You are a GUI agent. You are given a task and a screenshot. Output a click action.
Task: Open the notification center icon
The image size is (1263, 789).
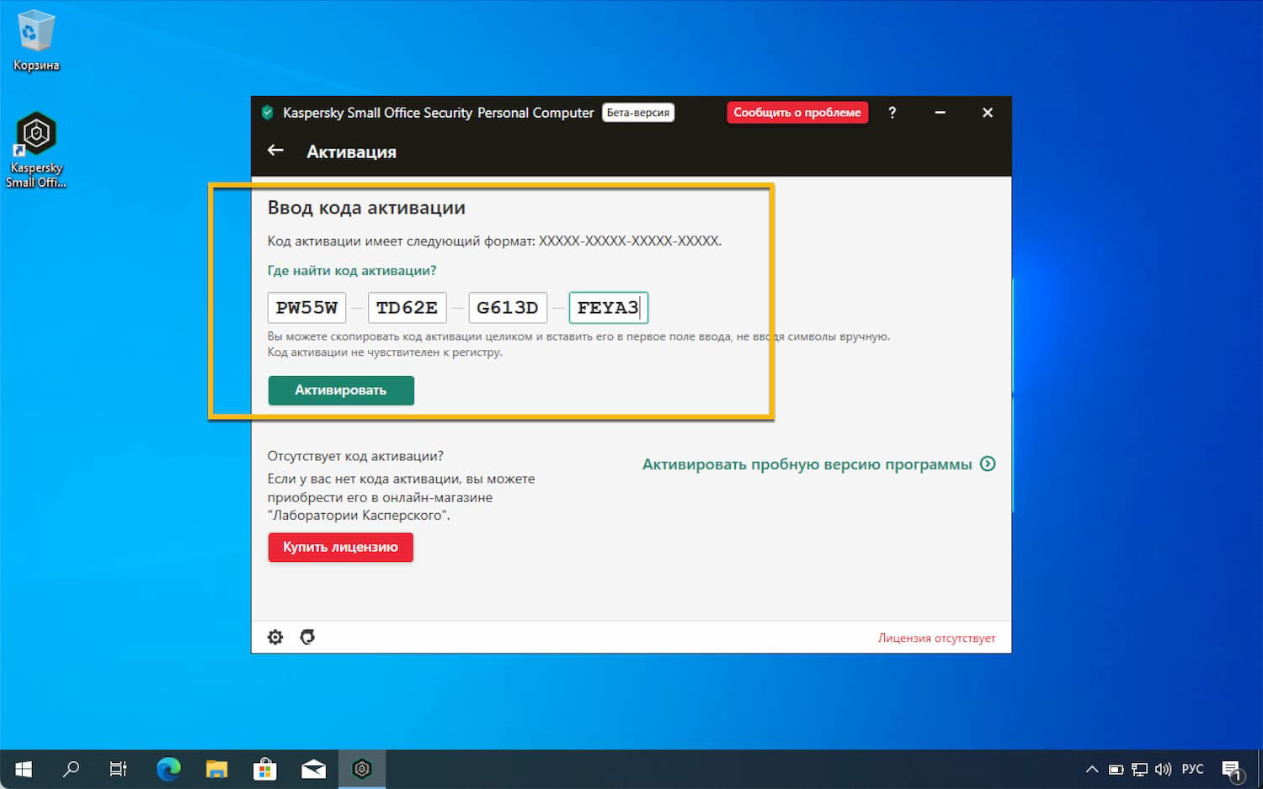[x=1232, y=770]
